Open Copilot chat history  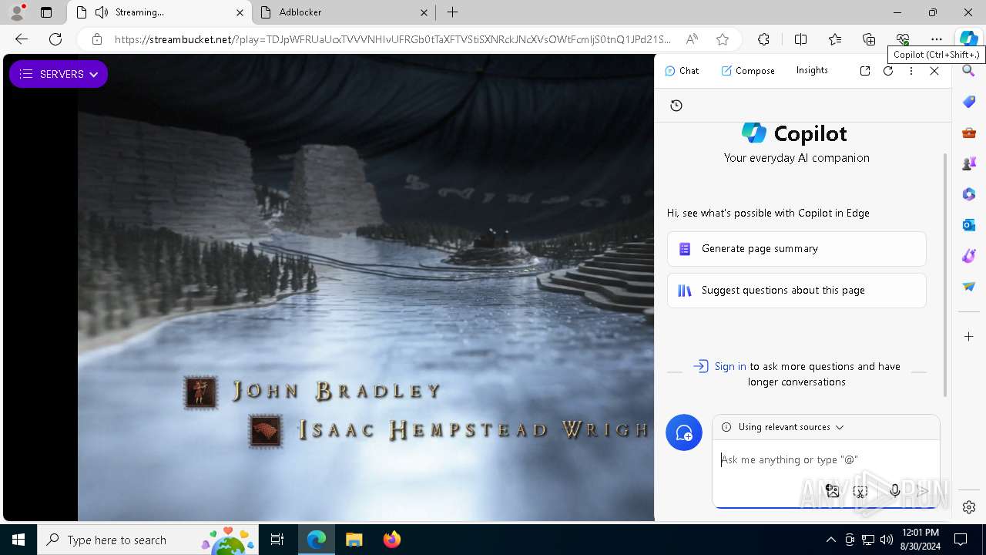pos(676,106)
